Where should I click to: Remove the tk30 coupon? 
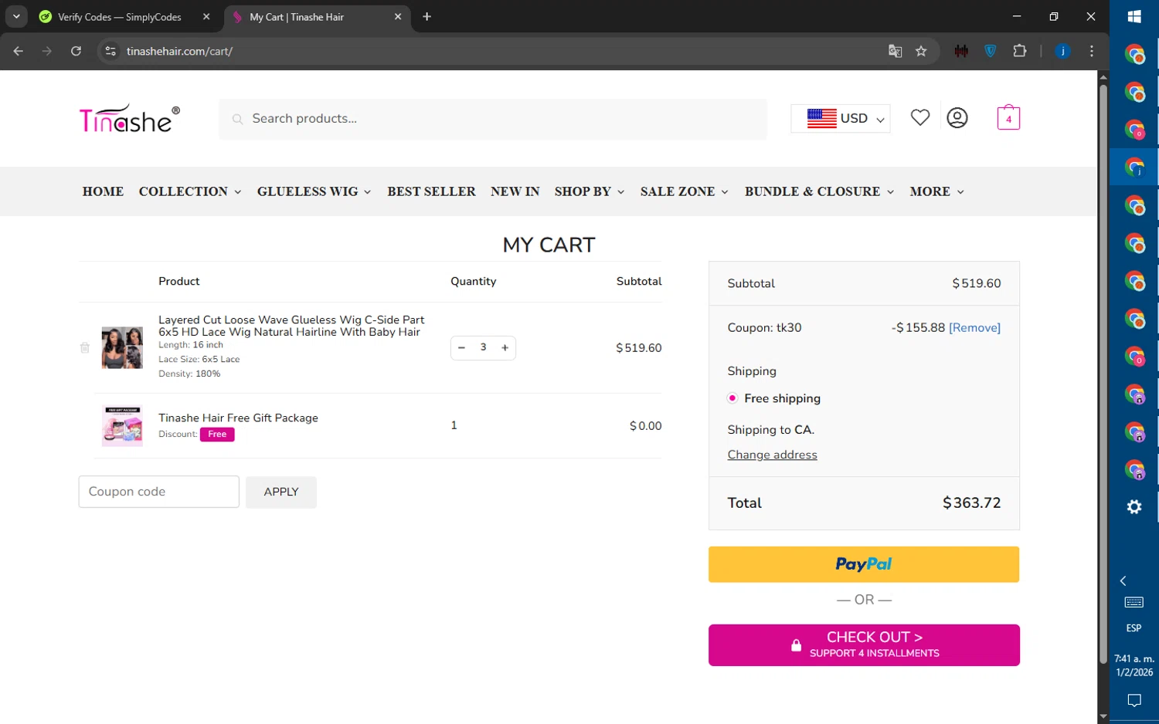click(974, 327)
